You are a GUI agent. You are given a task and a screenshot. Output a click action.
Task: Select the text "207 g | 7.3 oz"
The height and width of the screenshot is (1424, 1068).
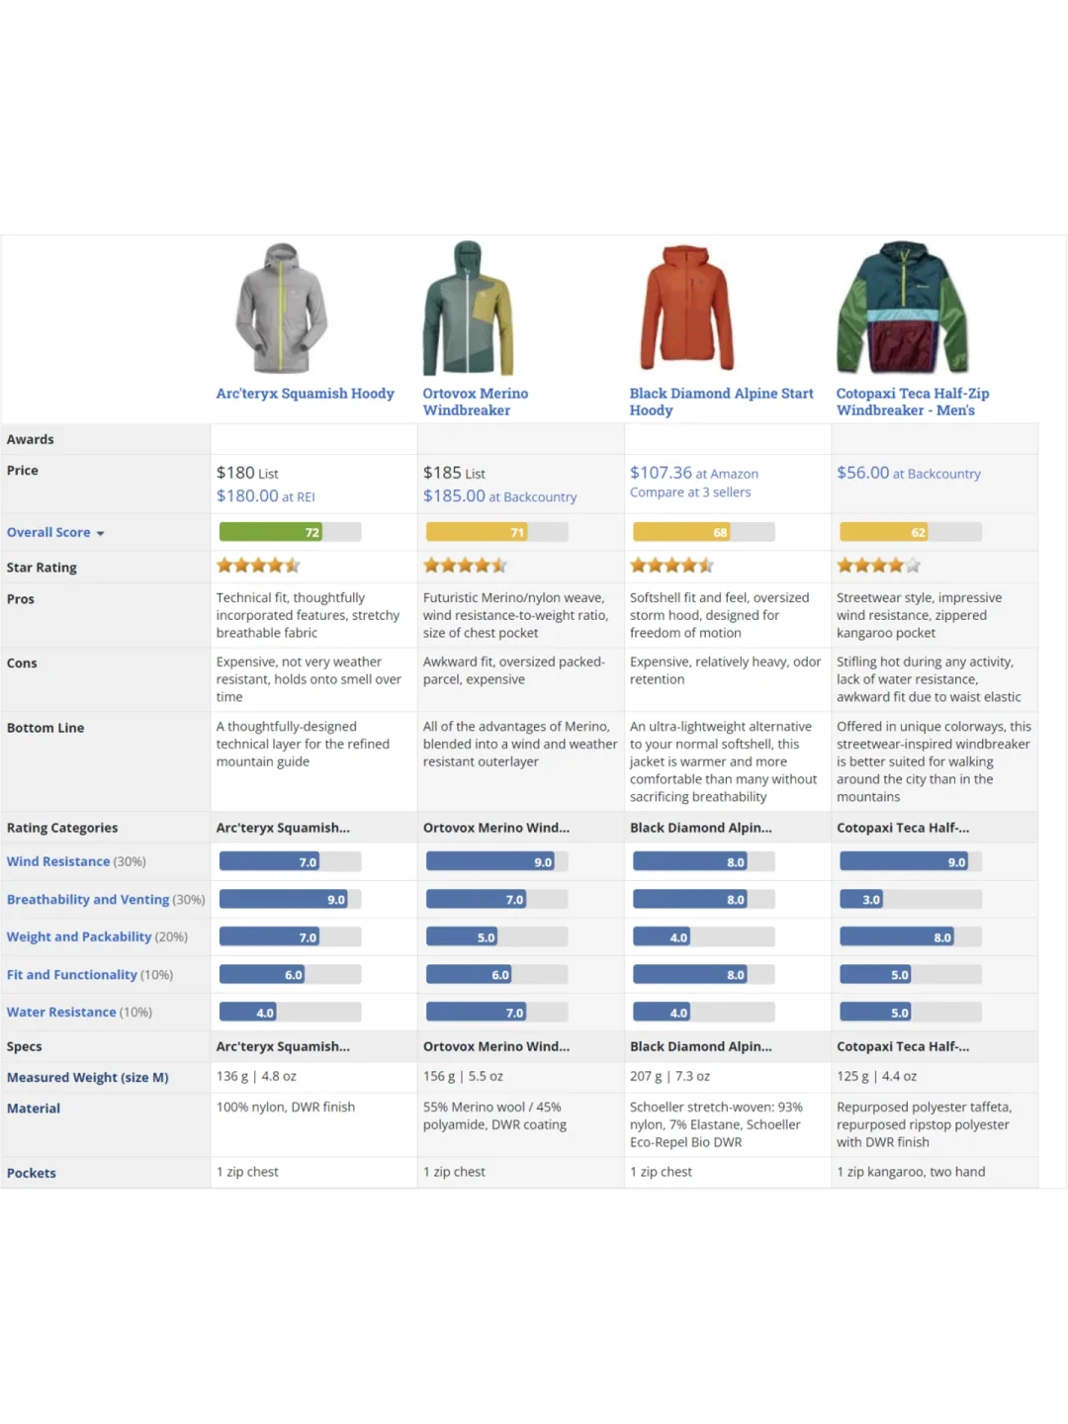click(669, 1076)
